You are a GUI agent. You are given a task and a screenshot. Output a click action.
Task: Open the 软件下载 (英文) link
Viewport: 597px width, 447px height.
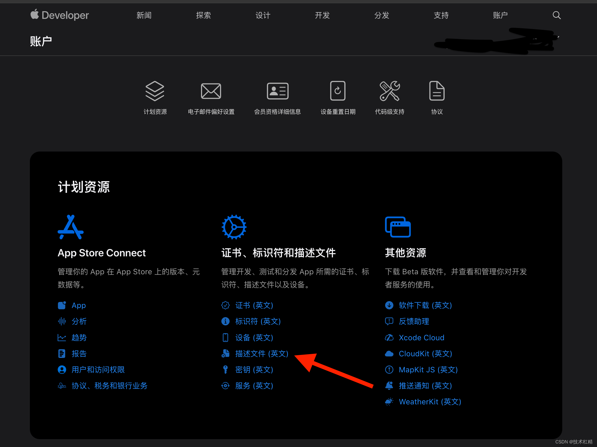(425, 305)
